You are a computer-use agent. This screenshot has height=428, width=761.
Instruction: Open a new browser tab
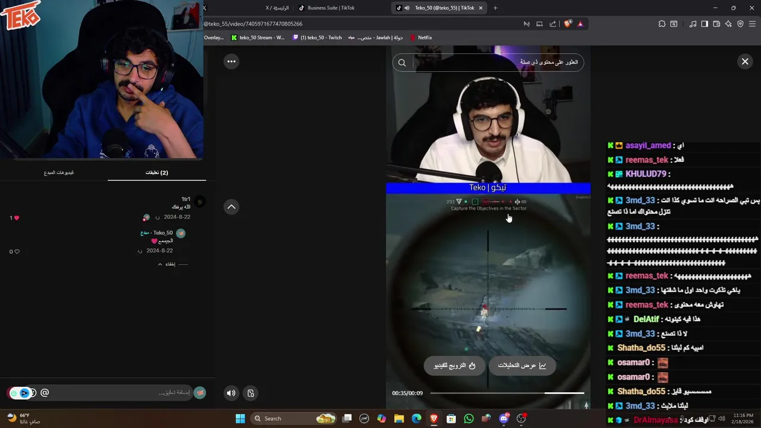tap(495, 8)
